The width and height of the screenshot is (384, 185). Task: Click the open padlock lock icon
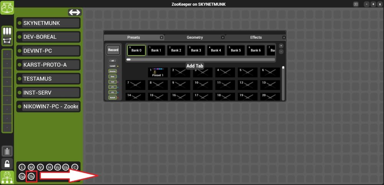click(7, 163)
